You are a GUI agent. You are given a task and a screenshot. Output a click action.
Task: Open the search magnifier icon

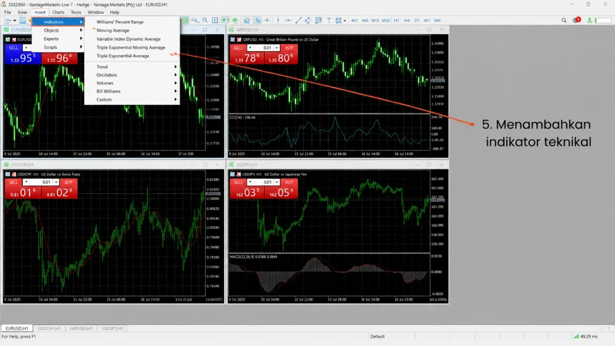pyautogui.click(x=563, y=20)
